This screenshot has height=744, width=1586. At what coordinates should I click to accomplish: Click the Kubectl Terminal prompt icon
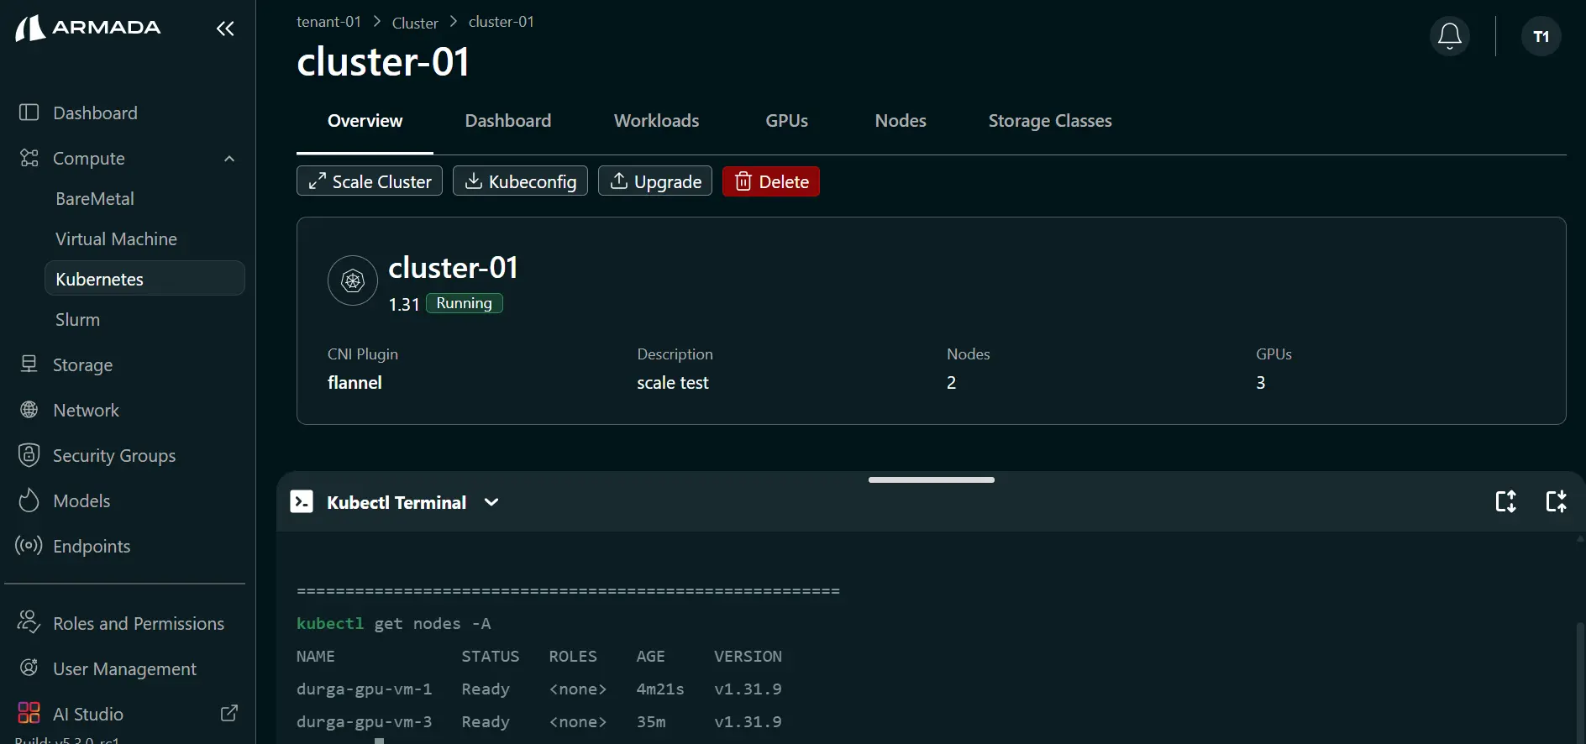point(302,501)
